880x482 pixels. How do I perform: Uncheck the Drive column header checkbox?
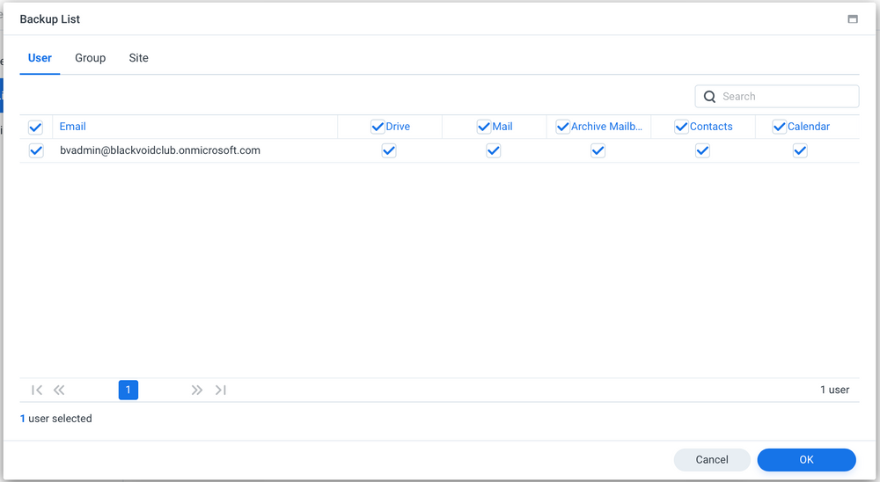pos(378,127)
